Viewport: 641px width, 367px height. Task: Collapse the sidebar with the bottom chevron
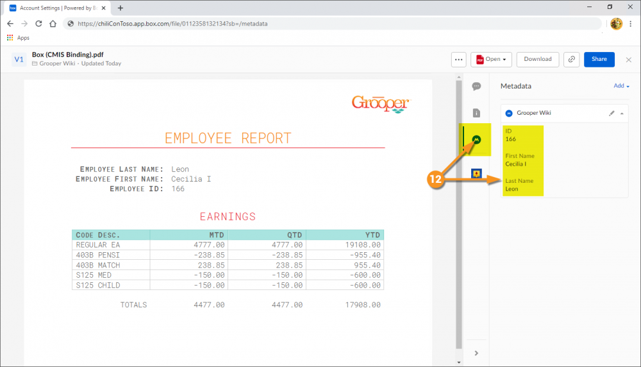pyautogui.click(x=476, y=353)
